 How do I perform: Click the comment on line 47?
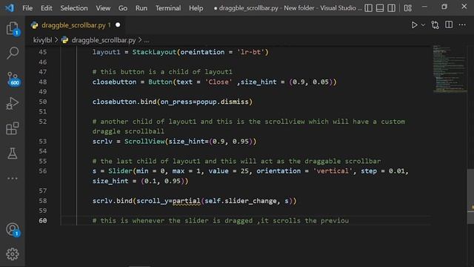tap(162, 72)
